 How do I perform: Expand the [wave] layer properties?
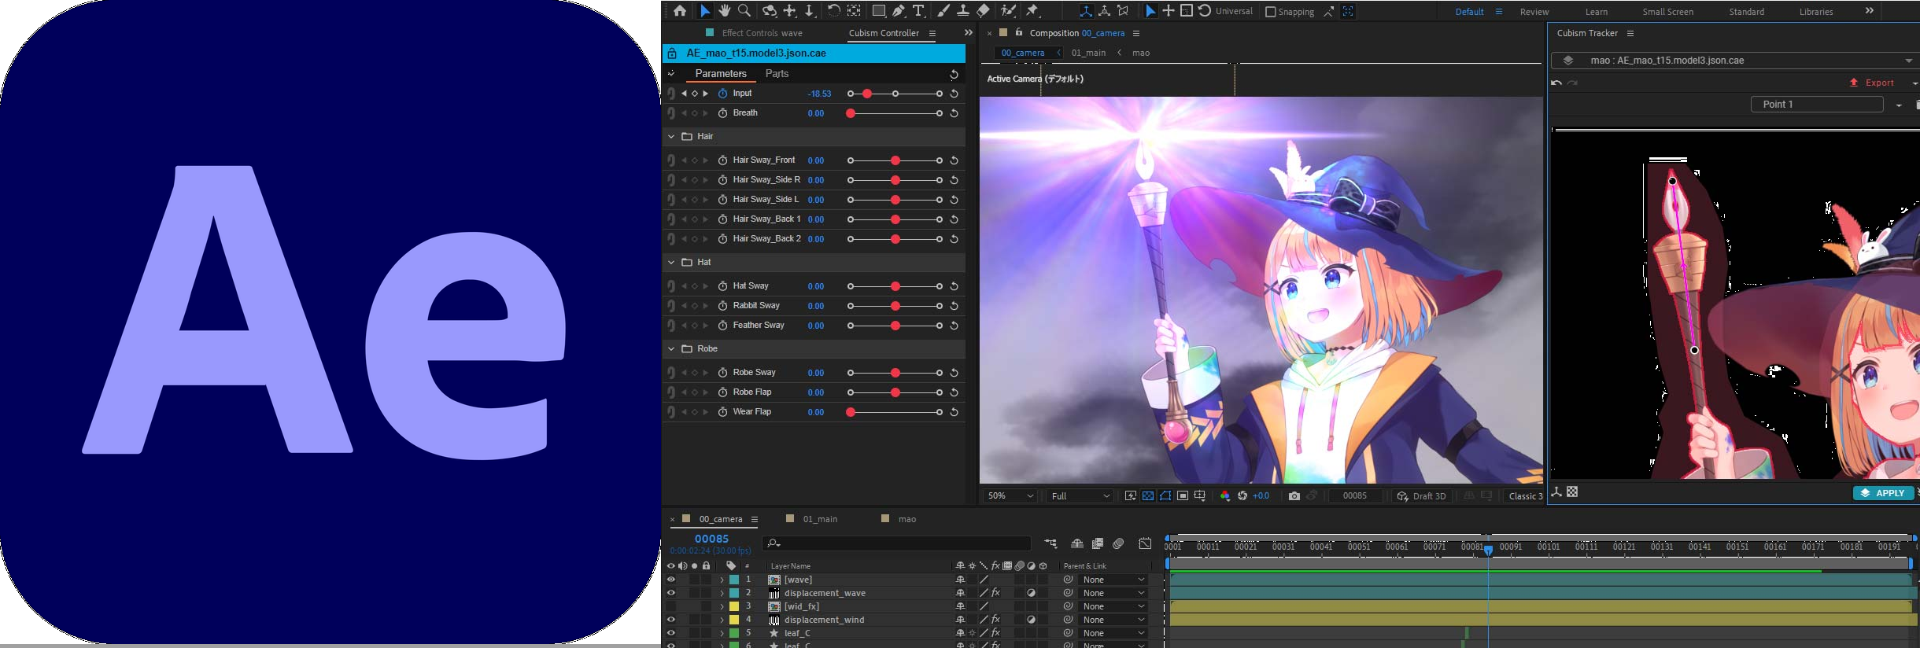[722, 580]
